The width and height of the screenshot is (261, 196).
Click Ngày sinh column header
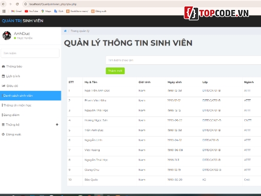click(x=174, y=82)
